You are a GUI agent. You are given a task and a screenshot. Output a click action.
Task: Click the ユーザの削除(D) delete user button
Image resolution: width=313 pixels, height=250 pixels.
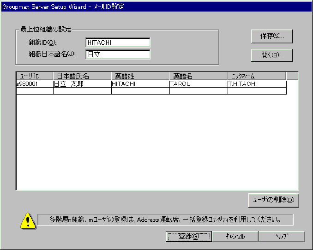[x=274, y=200]
